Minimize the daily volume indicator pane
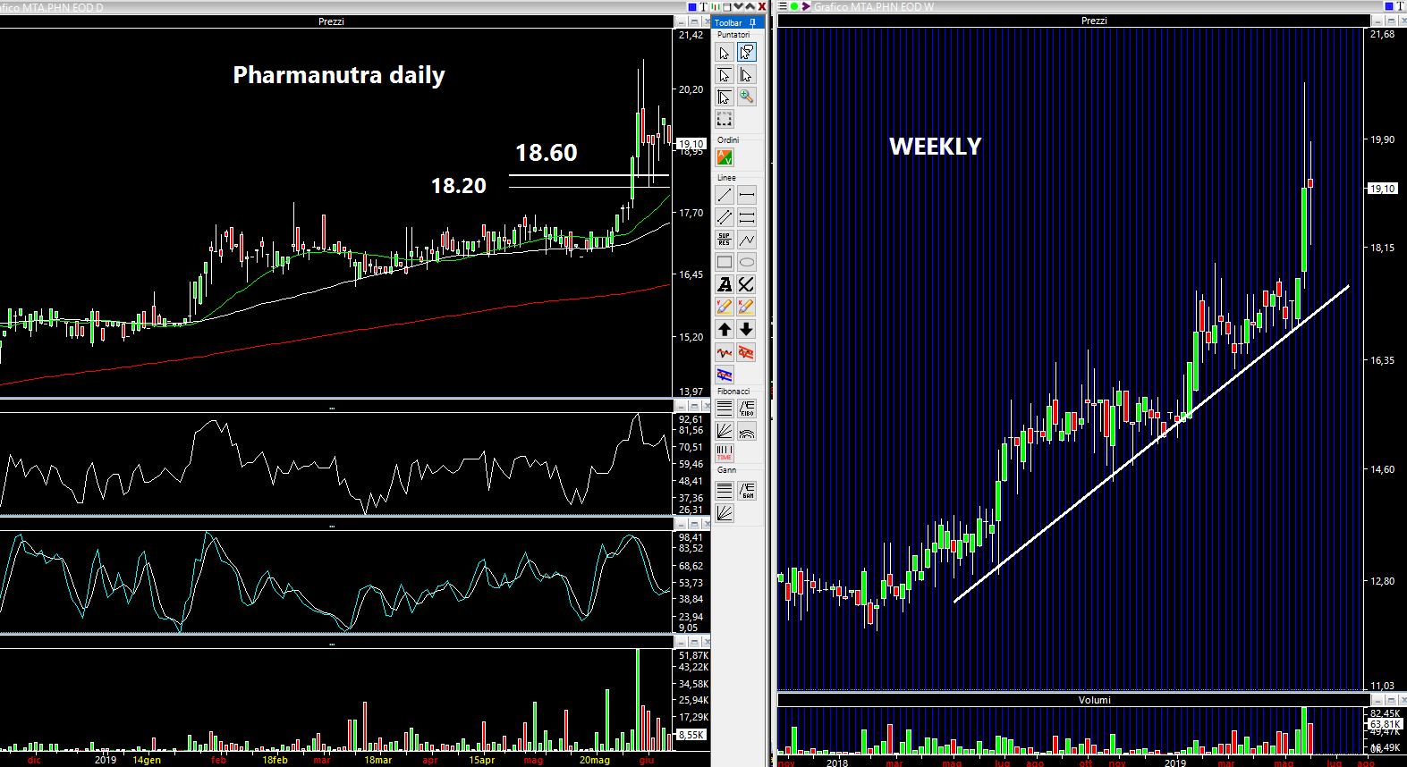This screenshot has width=1407, height=767. (x=682, y=642)
